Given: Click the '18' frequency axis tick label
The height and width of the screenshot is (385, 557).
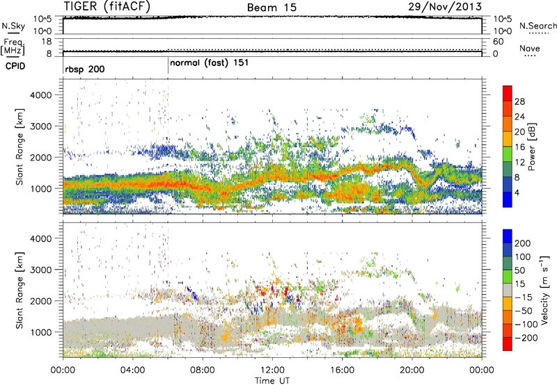Looking at the screenshot, I should coord(47,42).
